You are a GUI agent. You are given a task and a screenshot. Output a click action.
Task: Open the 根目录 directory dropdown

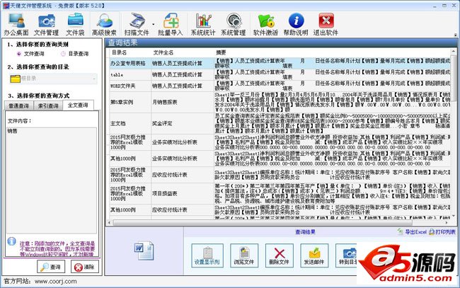[x=53, y=79]
